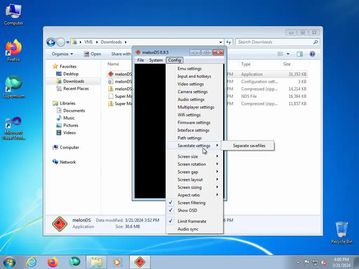Click the melonDS application file icon in the list
Screen dimensions: 359x269
click(111, 74)
